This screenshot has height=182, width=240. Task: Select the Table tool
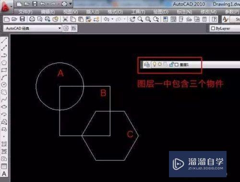[4, 166]
